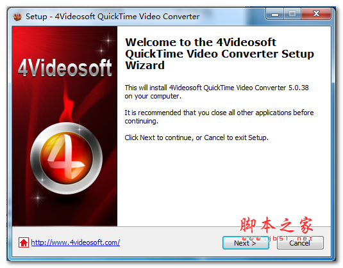
Task: Click the Setup installer icon in title bar
Action: coord(17,17)
